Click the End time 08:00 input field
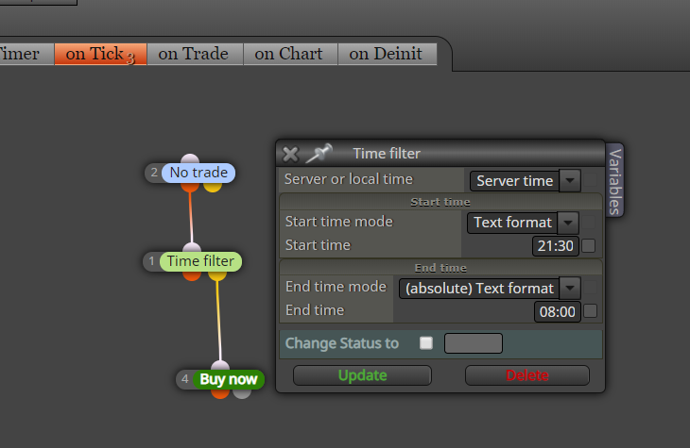 point(557,311)
